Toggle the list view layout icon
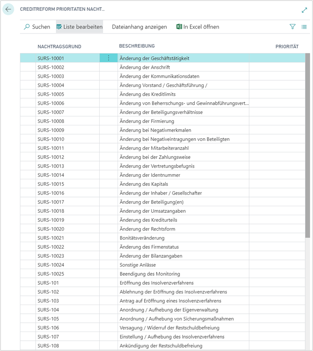This screenshot has height=351, width=313. coord(304,27)
